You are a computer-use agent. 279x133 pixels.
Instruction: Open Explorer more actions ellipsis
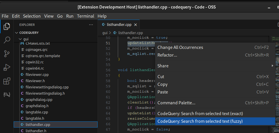point(91,25)
